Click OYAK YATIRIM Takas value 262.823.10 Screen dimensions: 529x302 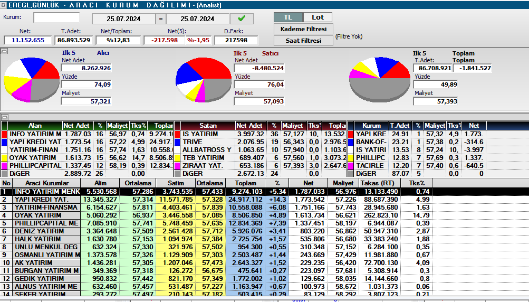[x=380, y=215]
